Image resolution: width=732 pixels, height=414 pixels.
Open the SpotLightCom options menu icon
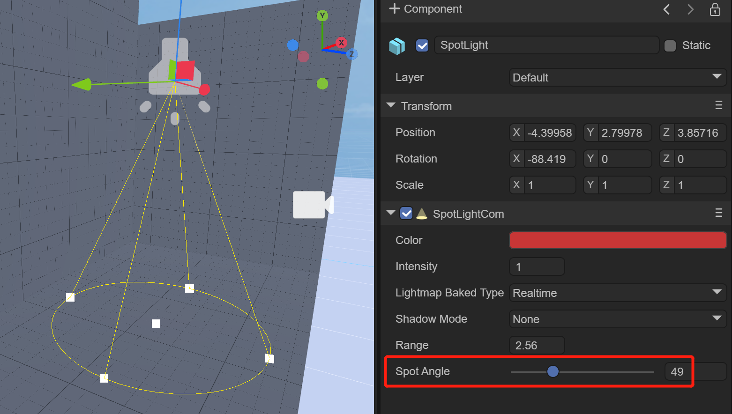[718, 214]
